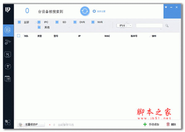Click 操作 operation column header
Image resolution: width=185 pixels, height=132 pixels.
tap(154, 36)
